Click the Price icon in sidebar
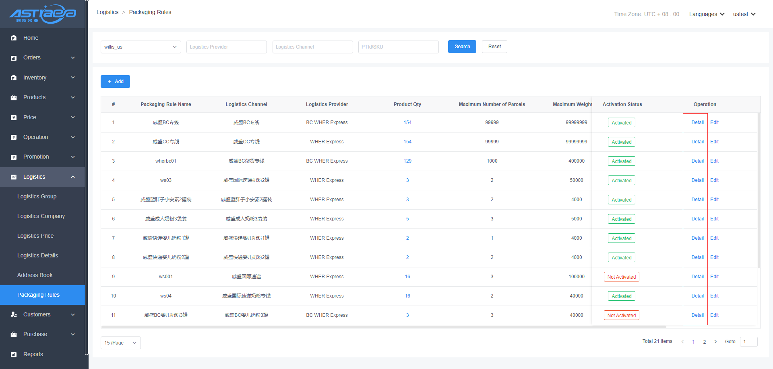 click(14, 117)
